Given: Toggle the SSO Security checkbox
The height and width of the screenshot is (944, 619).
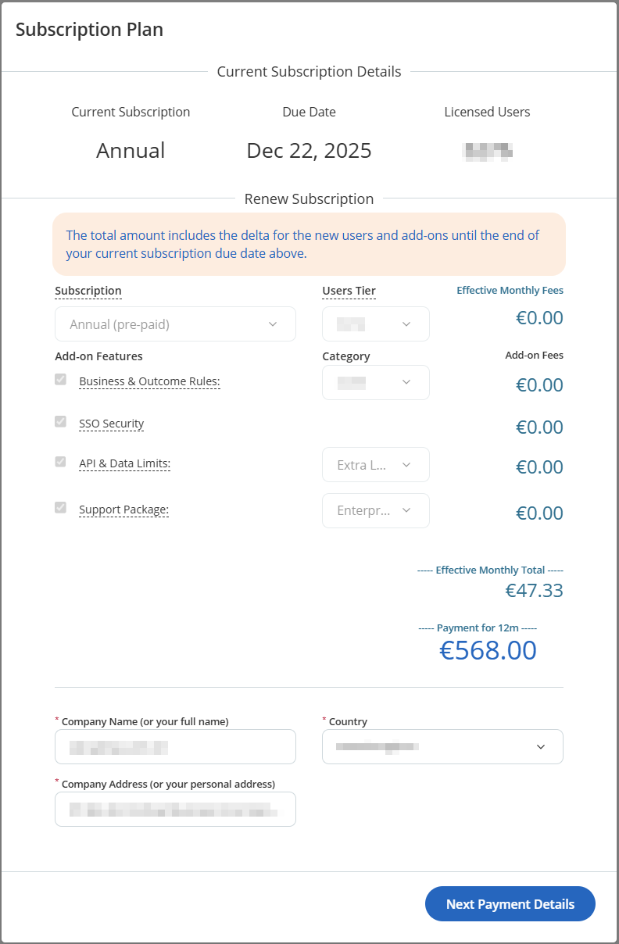Looking at the screenshot, I should click(60, 422).
